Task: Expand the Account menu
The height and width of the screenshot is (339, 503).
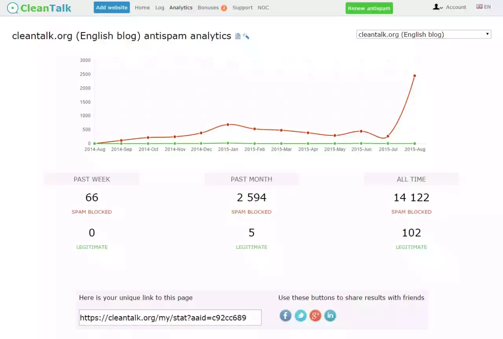Action: pos(456,7)
